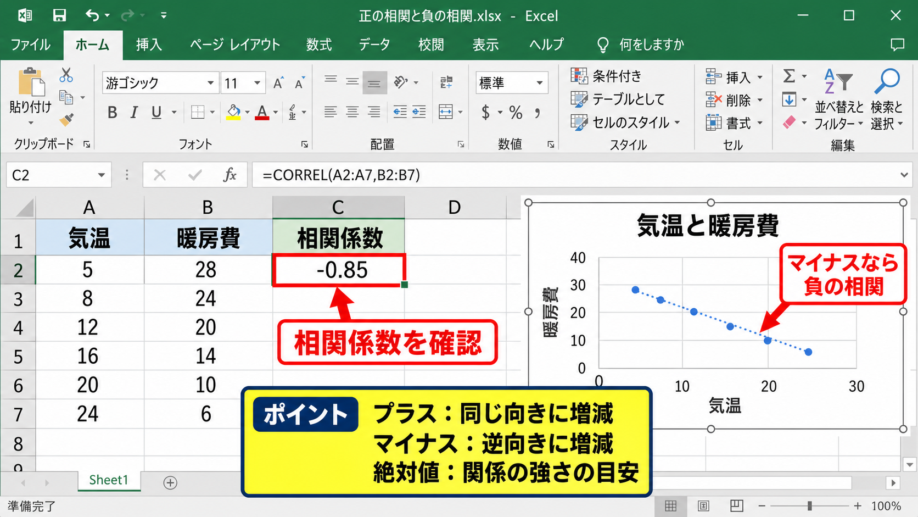Apply accounting currency format

point(485,113)
